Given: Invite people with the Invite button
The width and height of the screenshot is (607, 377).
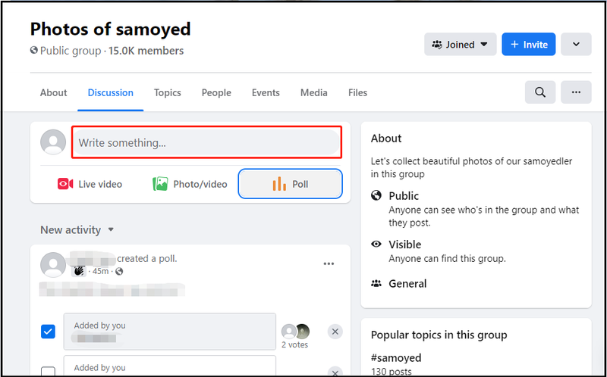Looking at the screenshot, I should click(529, 45).
